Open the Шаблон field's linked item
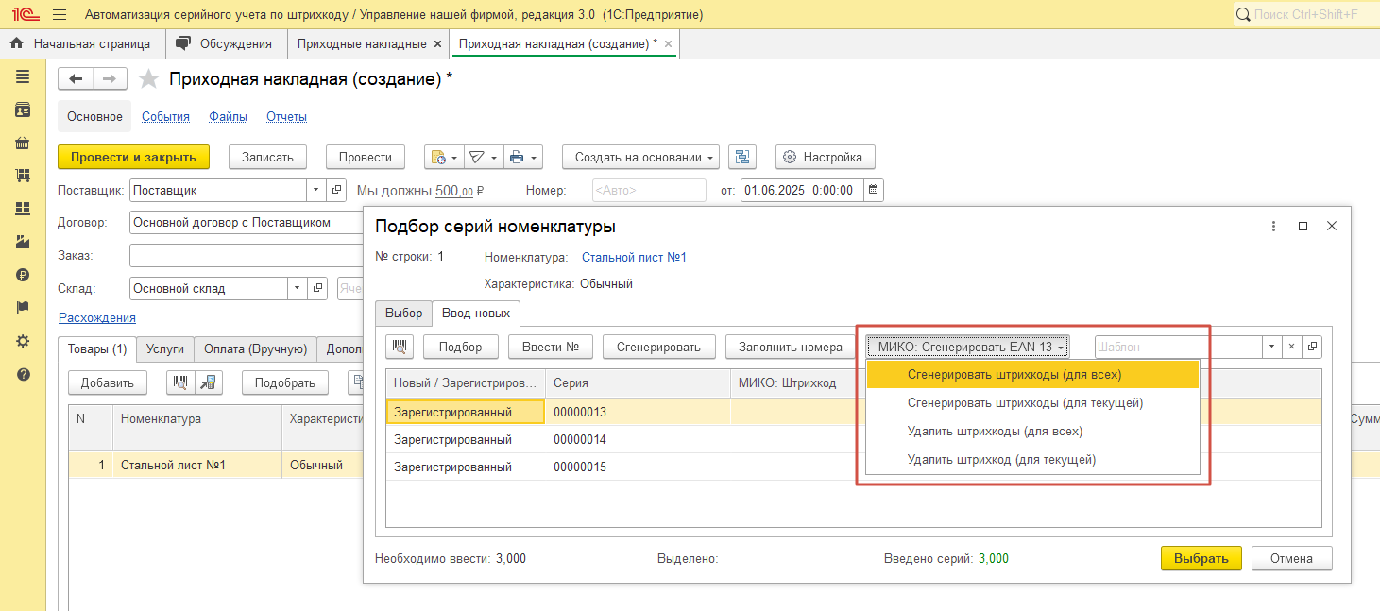Screen dimensions: 1380x611 (x=1312, y=347)
